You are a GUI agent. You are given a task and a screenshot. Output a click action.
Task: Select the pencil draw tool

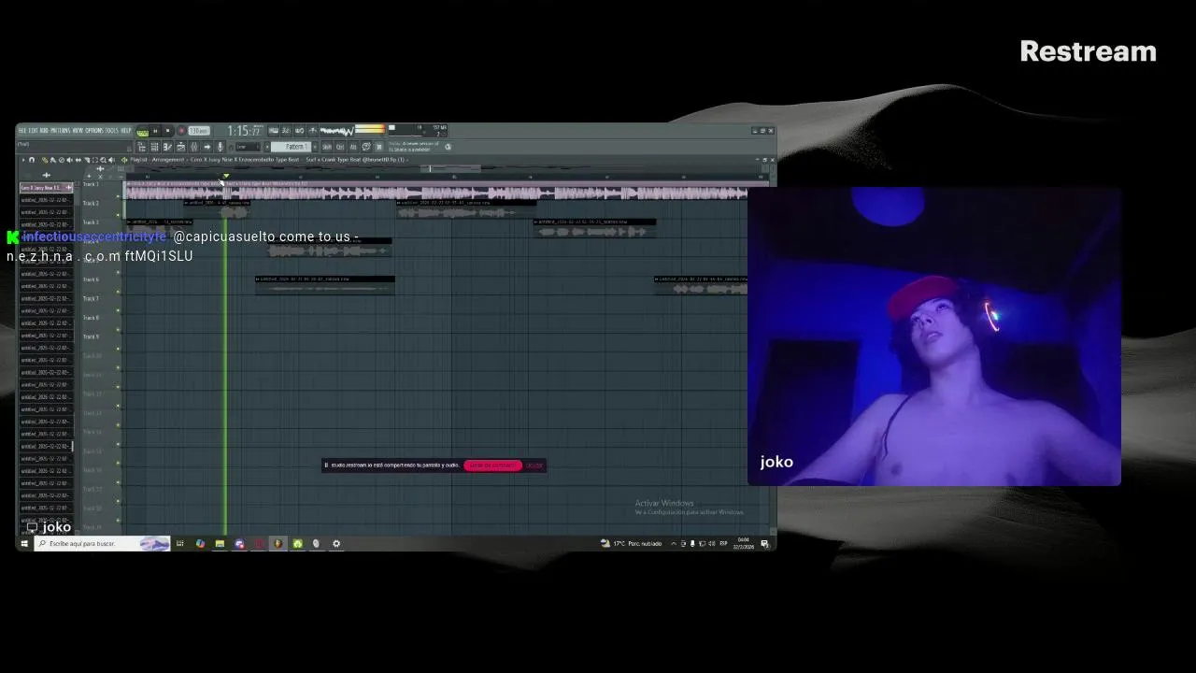tap(44, 160)
